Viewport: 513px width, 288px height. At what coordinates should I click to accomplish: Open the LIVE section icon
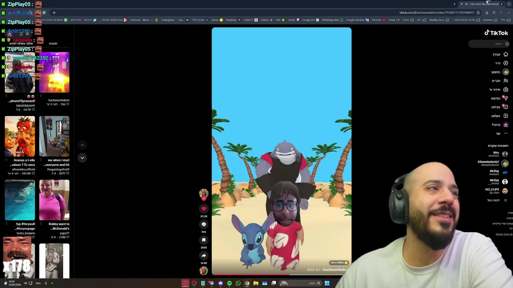pyautogui.click(x=506, y=90)
